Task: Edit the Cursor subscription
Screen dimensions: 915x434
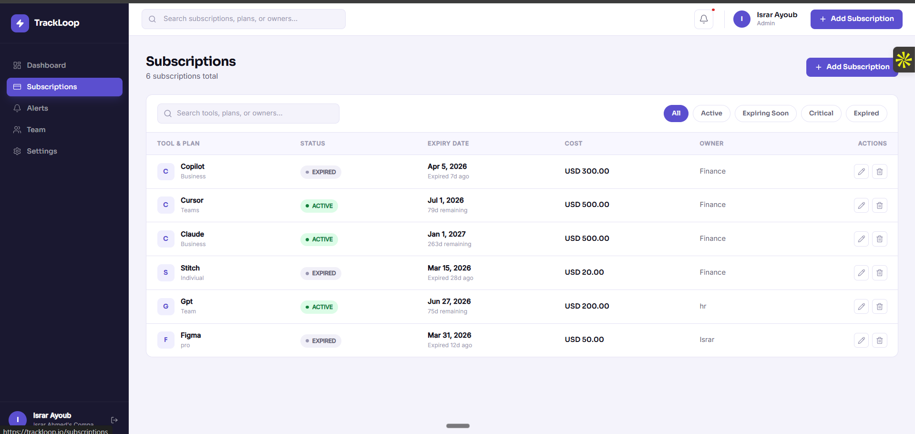Action: tap(861, 206)
